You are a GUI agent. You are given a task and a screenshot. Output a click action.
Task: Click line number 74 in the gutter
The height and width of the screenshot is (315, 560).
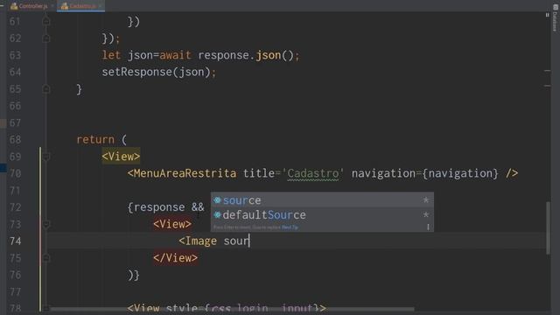[16, 241]
